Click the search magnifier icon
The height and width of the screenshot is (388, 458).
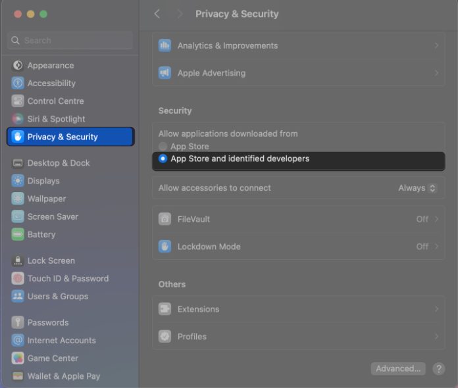tap(16, 40)
